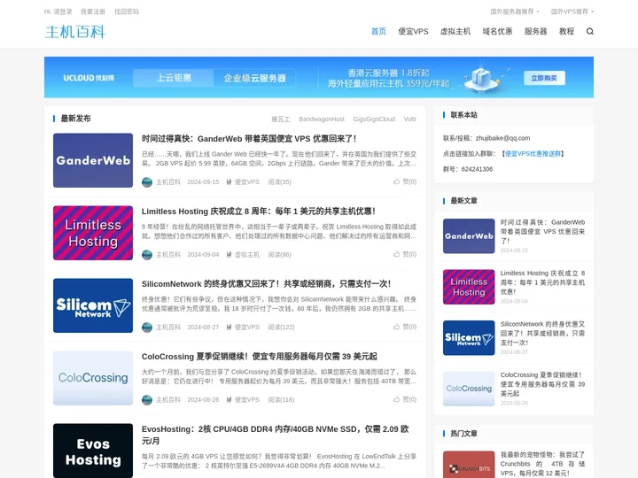Image resolution: width=638 pixels, height=478 pixels.
Task: Click group number 624241306
Action: click(477, 169)
